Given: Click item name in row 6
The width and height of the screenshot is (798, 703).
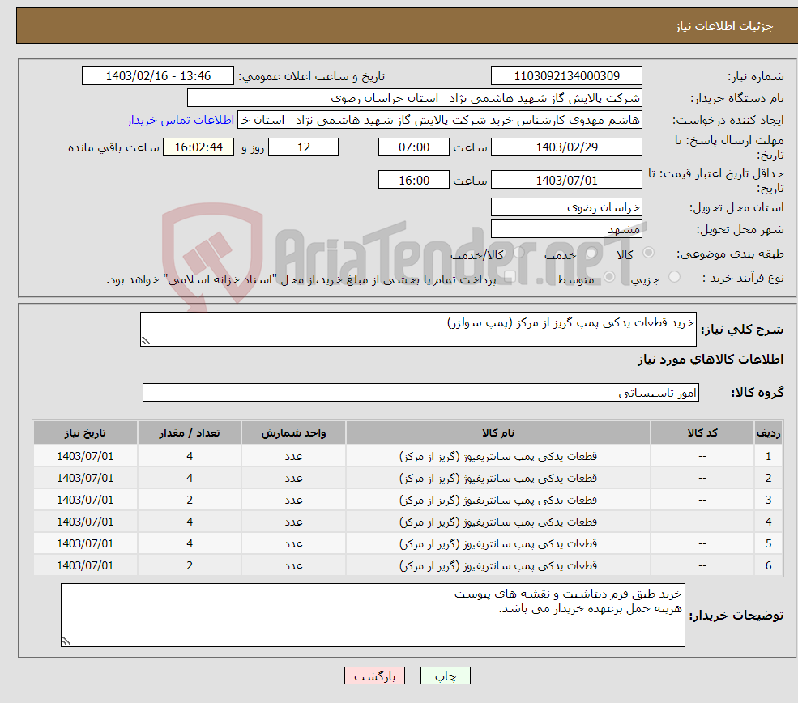Looking at the screenshot, I should (497, 565).
